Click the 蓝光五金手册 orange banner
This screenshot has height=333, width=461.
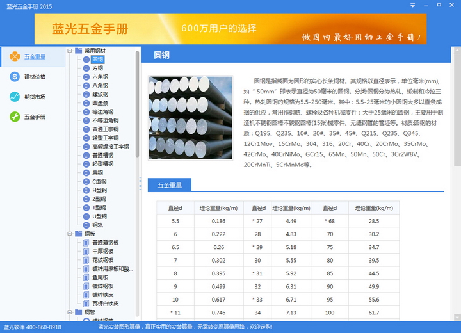tap(230, 29)
